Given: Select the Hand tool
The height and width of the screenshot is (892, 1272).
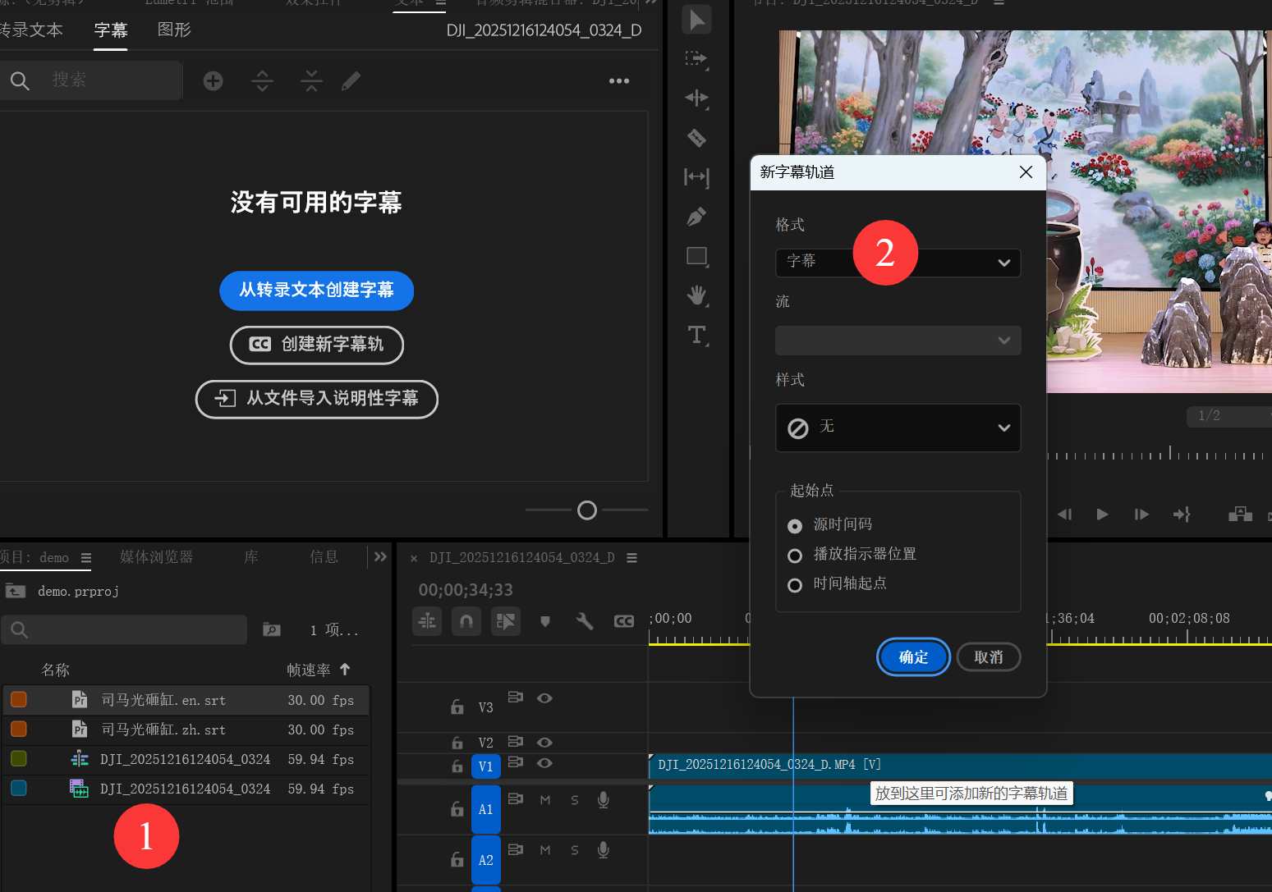Looking at the screenshot, I should [x=696, y=295].
